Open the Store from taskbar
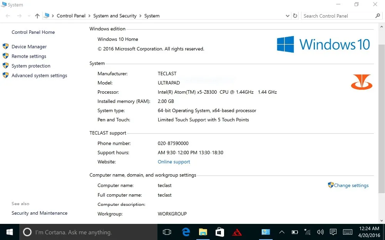Screen dimensions: 385x240 (220, 232)
